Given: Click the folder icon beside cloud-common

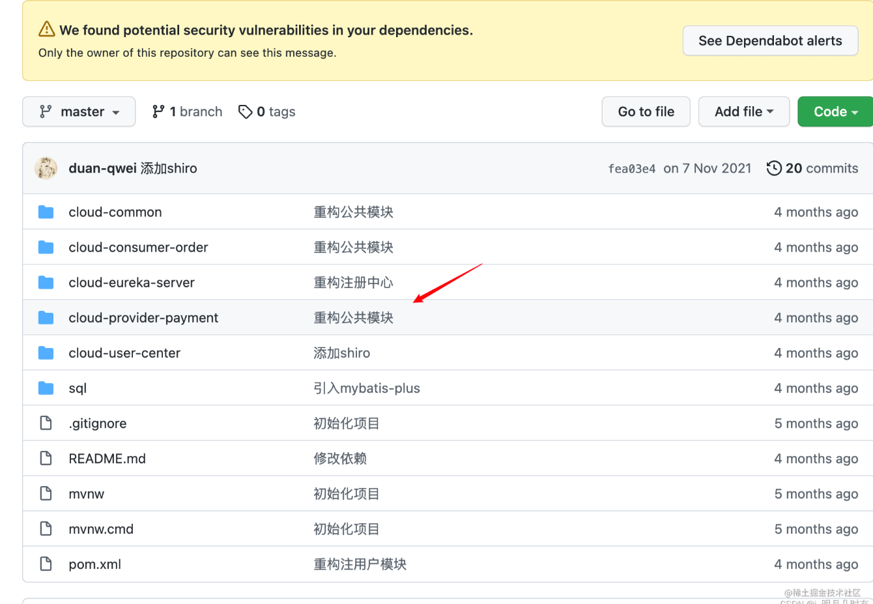Looking at the screenshot, I should [x=46, y=212].
